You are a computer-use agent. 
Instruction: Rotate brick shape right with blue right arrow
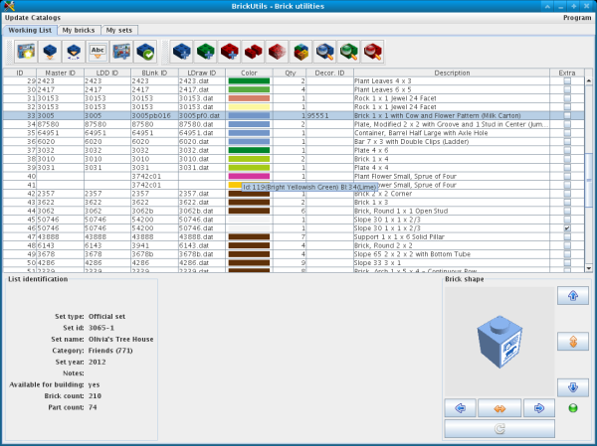tap(539, 408)
